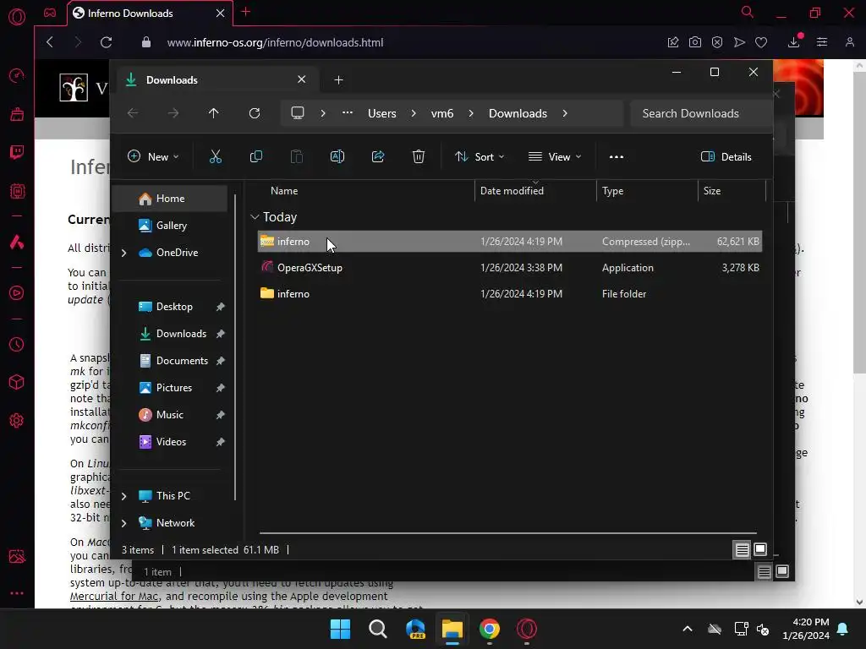Collapse the Today group

pyautogui.click(x=255, y=217)
